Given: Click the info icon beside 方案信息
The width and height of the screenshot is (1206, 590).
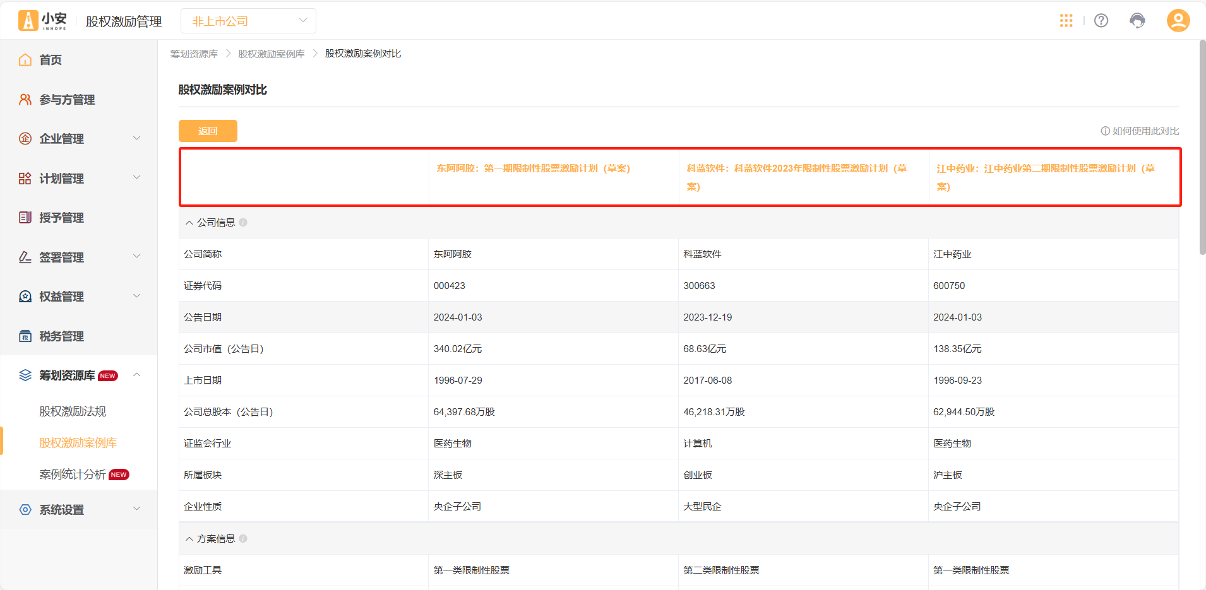Looking at the screenshot, I should 243,539.
